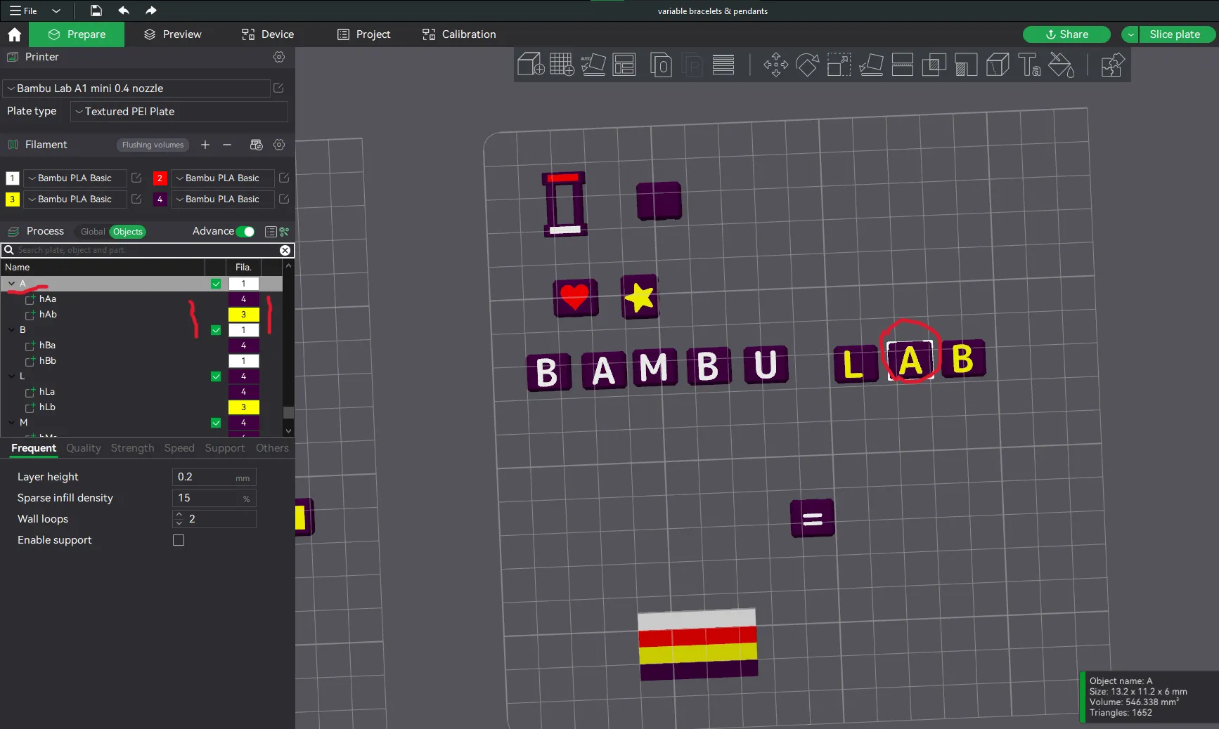
Task: Collapse the L object tree node
Action: (x=11, y=376)
